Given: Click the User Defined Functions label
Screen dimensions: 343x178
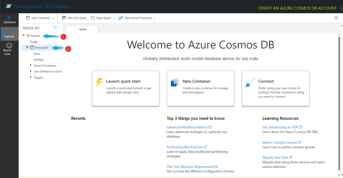Looking at the screenshot, I should [x=48, y=71].
